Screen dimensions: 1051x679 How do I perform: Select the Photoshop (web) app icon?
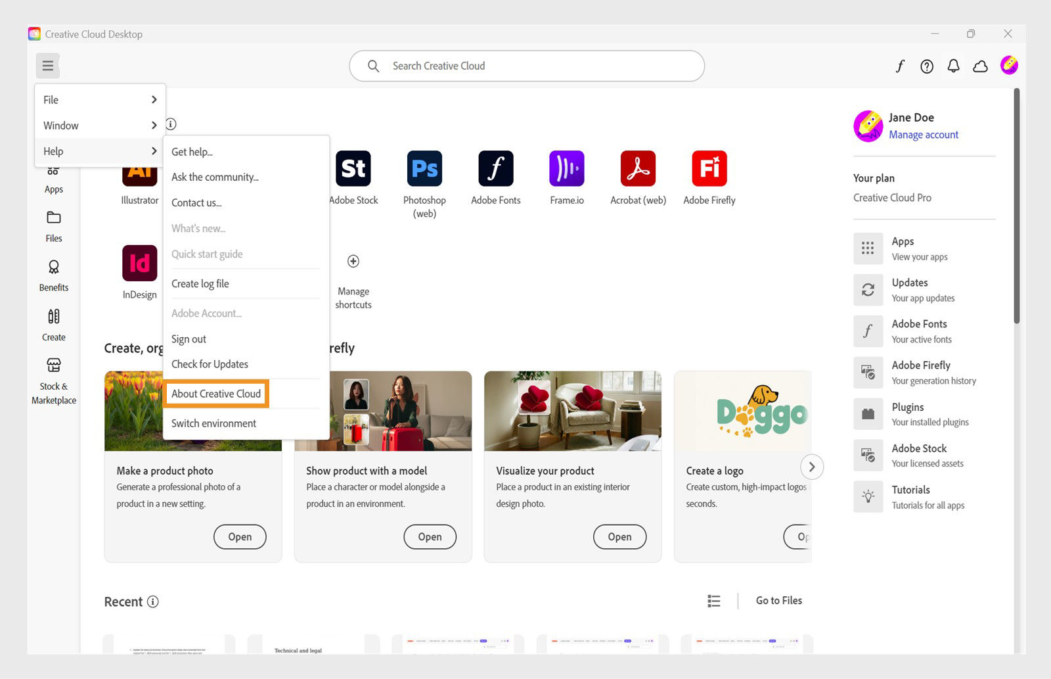[424, 169]
